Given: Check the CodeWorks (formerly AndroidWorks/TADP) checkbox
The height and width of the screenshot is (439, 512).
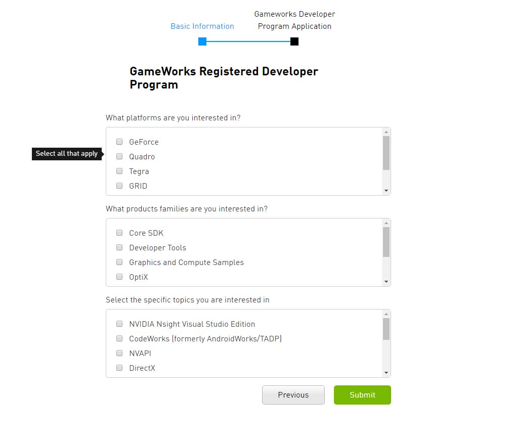Looking at the screenshot, I should (x=119, y=338).
